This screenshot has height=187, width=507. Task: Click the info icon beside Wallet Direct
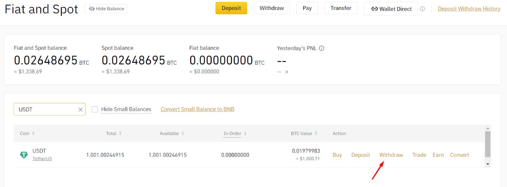(x=422, y=9)
